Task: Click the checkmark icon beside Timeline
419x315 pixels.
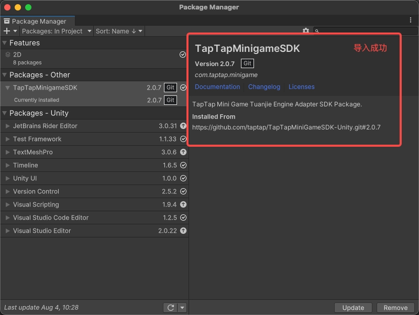Action: (x=183, y=165)
